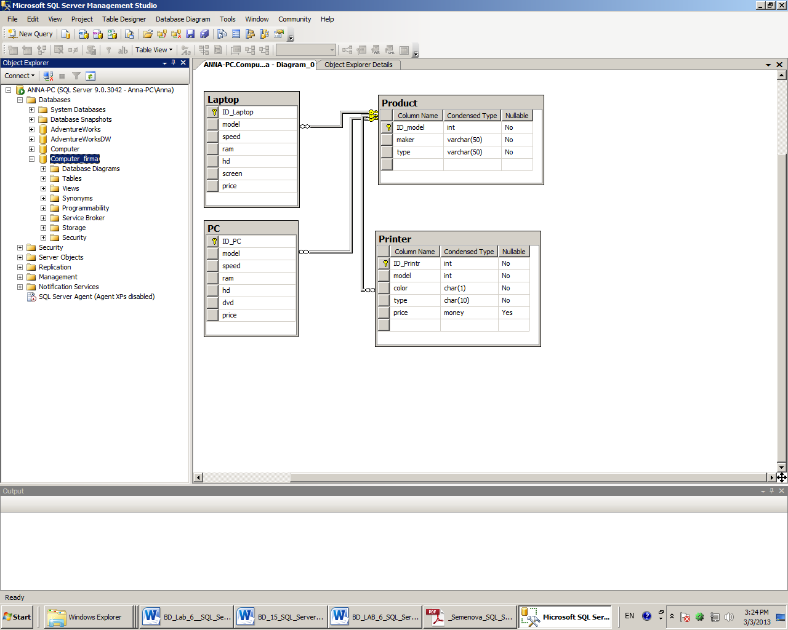
Task: Open the Table View dropdown
Action: pyautogui.click(x=154, y=50)
